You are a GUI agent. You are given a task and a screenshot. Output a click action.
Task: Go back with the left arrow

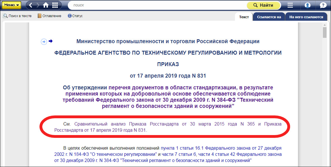coord(31,5)
